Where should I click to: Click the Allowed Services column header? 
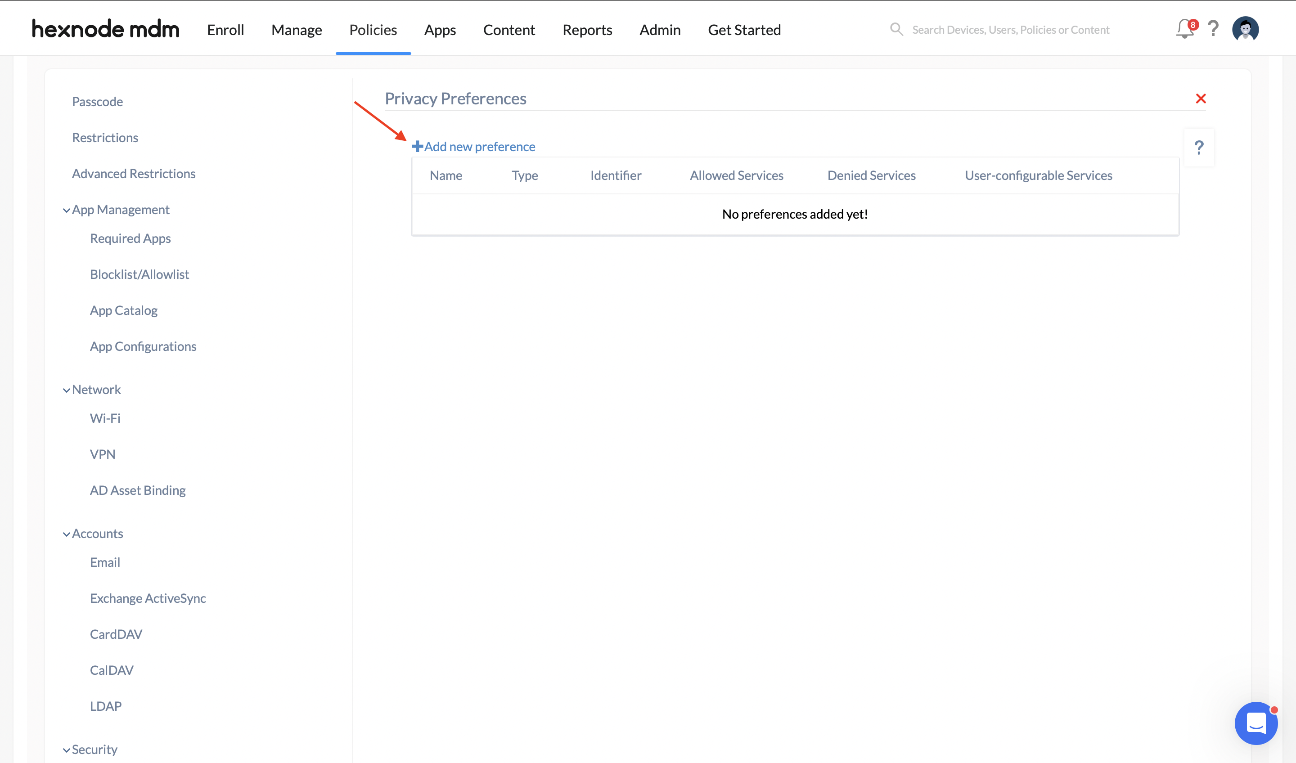pyautogui.click(x=737, y=175)
